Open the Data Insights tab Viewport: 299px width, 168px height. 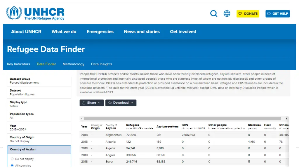pos(102,64)
